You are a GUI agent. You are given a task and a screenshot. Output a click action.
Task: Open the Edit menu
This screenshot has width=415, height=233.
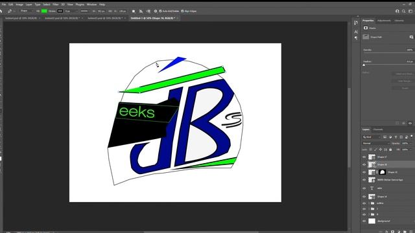(x=10, y=5)
